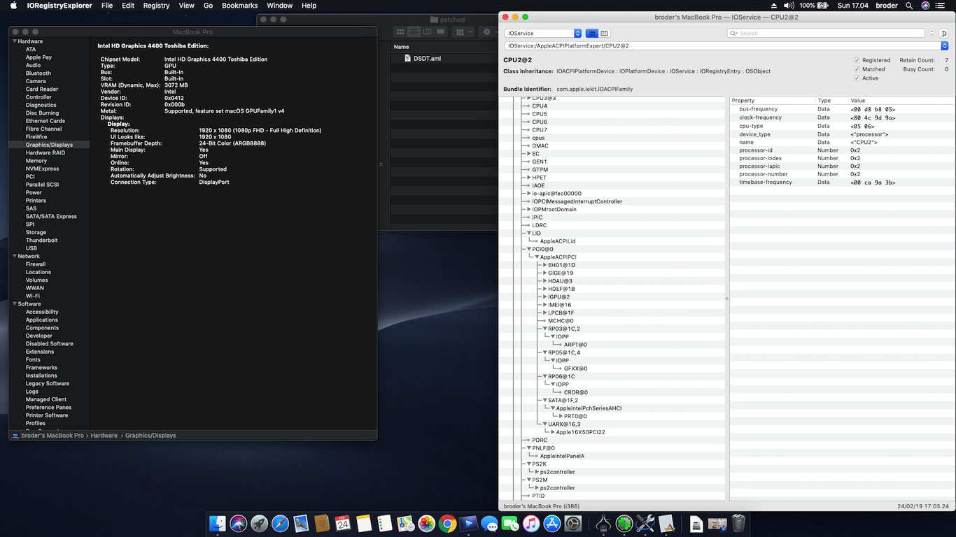Open the Apple menu
The width and height of the screenshot is (956, 537).
(13, 6)
